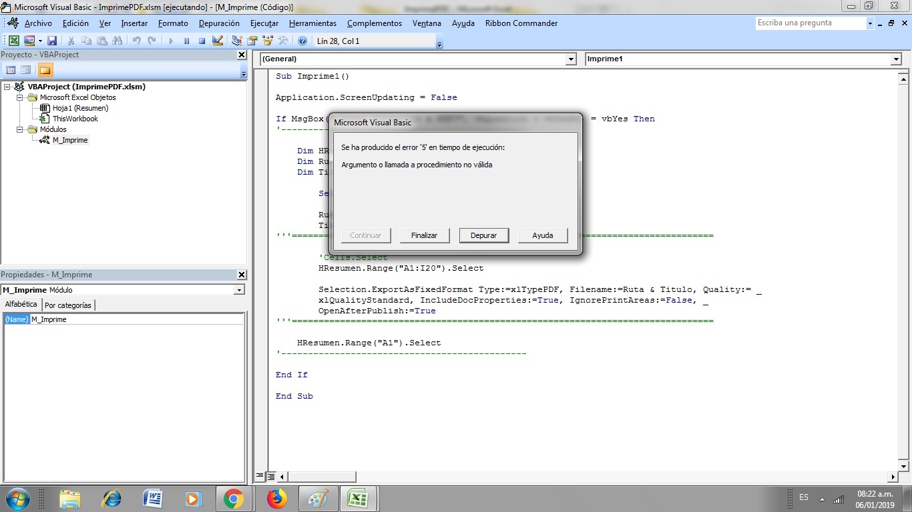
Task: Select the M_Imprime module in project tree
Action: click(x=70, y=140)
